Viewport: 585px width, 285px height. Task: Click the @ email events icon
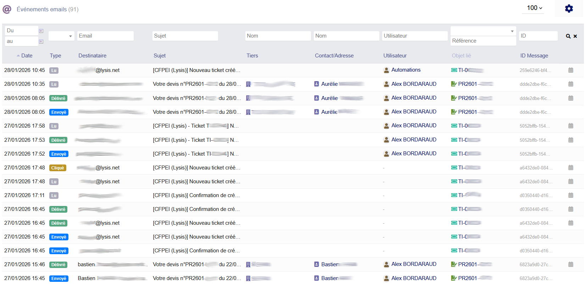[7, 9]
